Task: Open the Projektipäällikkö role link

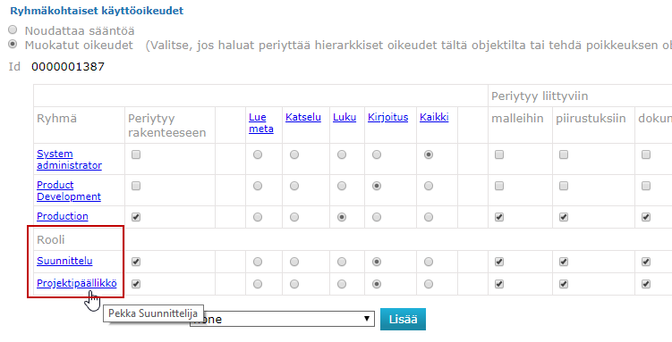Action: point(77,283)
